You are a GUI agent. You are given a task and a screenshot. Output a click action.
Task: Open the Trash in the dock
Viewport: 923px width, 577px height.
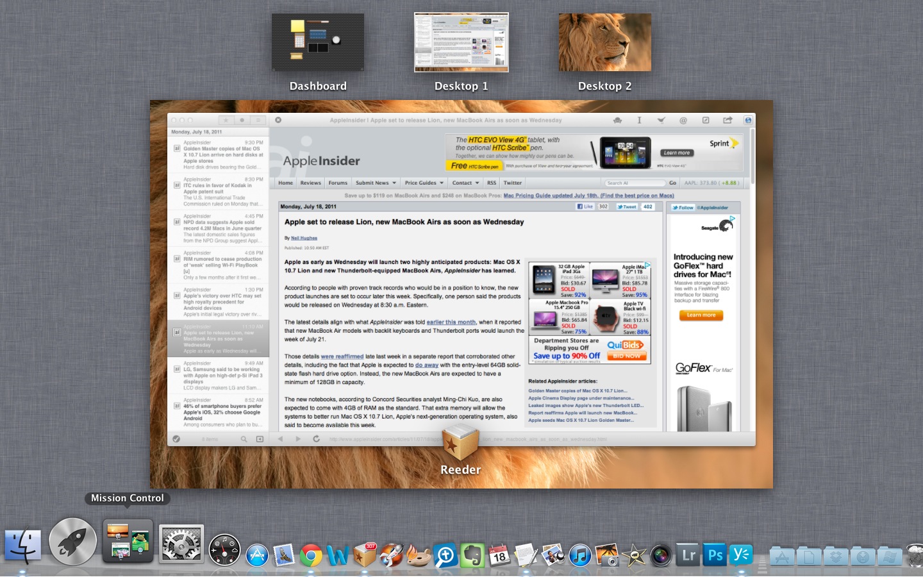click(916, 555)
